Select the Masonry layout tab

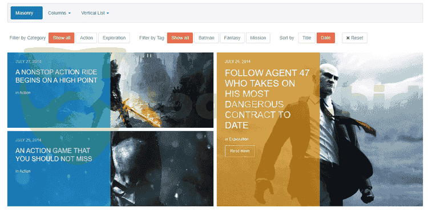click(26, 13)
